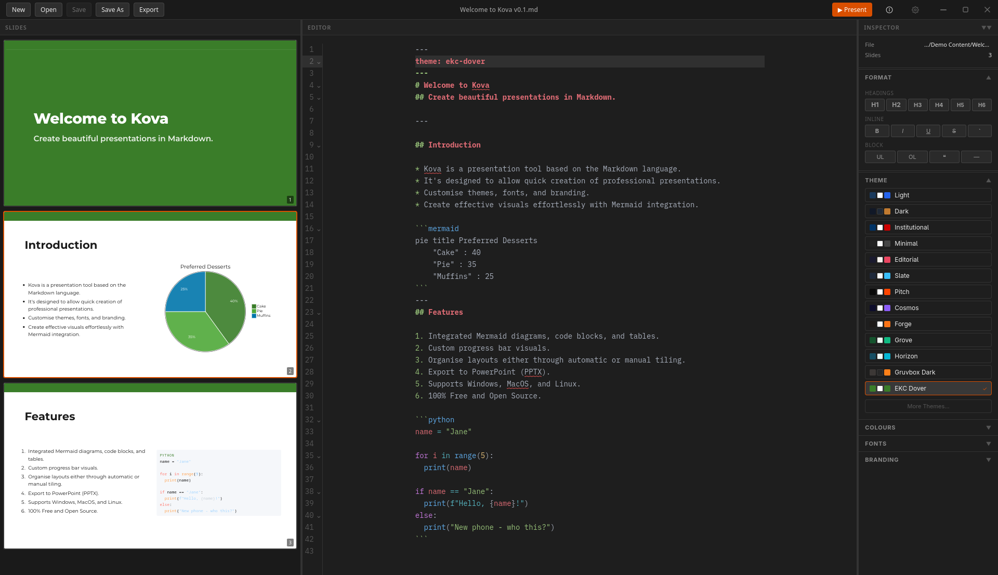998x575 pixels.
Task: Select the Forge theme
Action: (928, 324)
